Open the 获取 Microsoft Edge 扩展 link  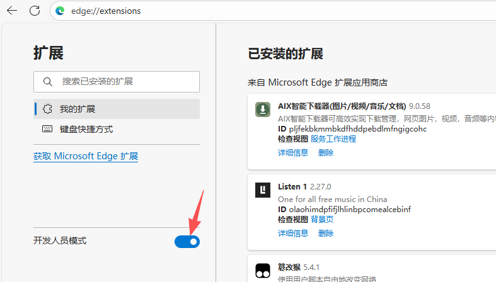click(86, 156)
